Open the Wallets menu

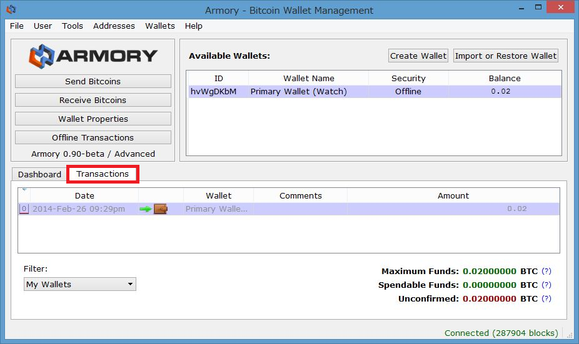point(160,26)
